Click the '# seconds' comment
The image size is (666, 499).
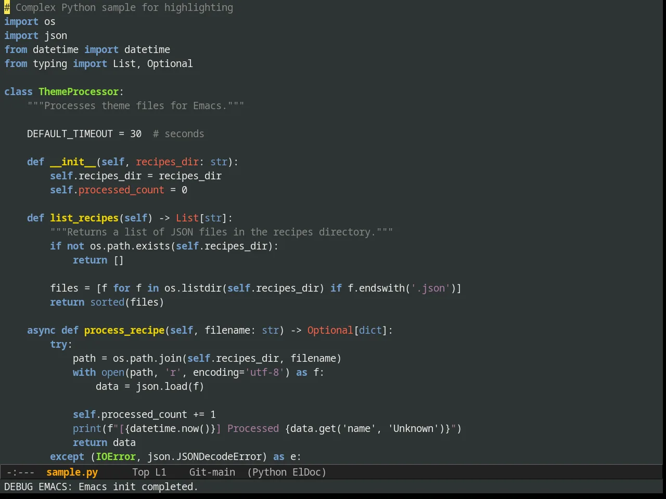coord(178,134)
